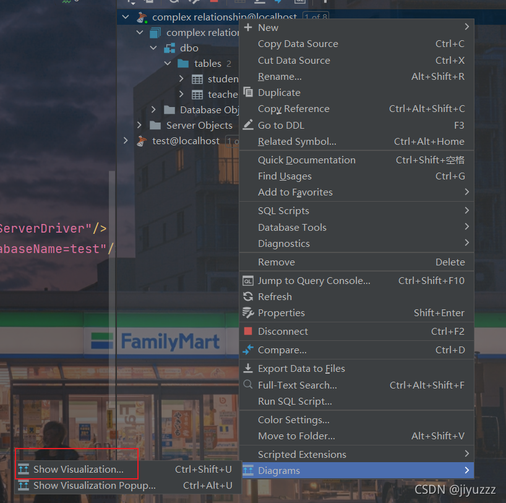
Task: Click the Diagrams icon in the context menu
Action: (x=248, y=470)
